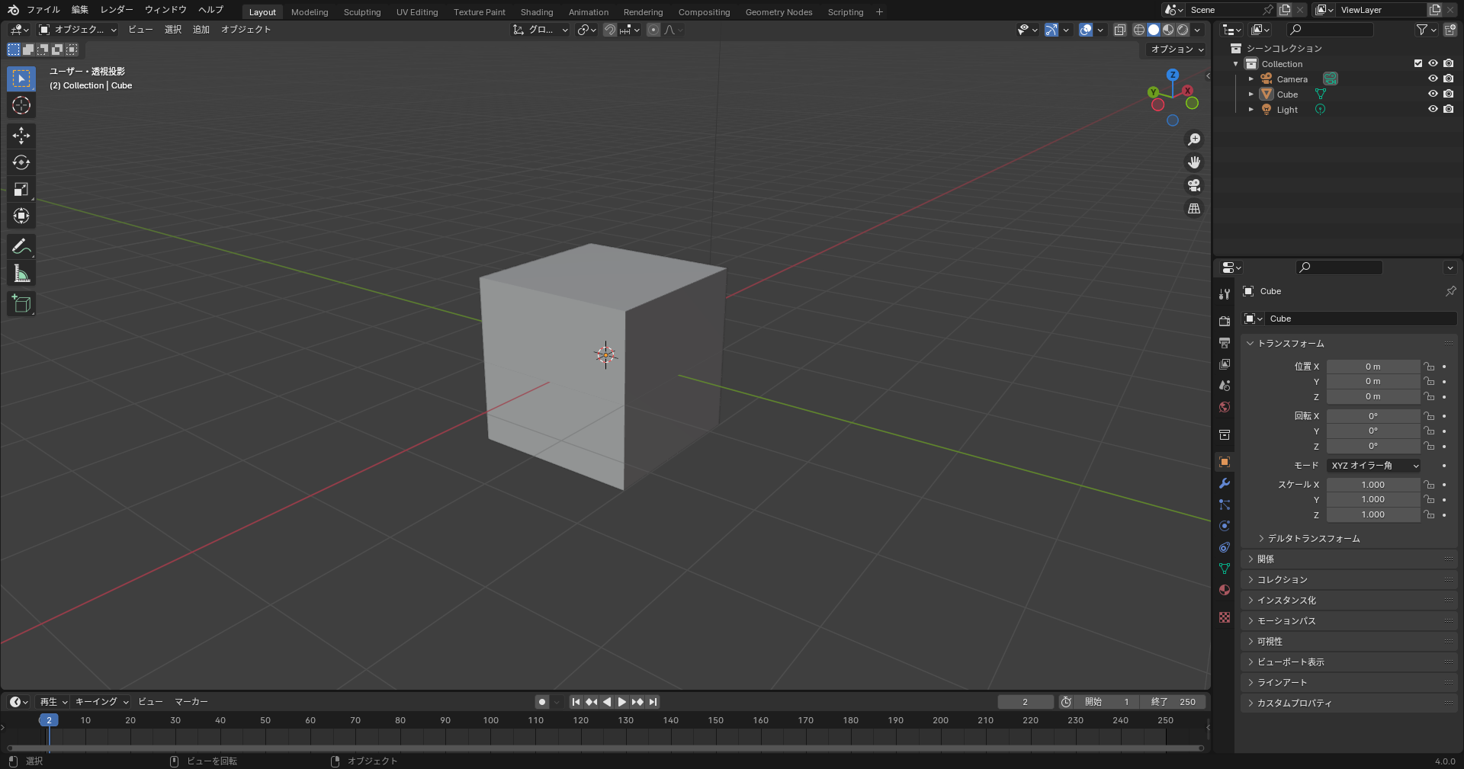The height and width of the screenshot is (769, 1464).
Task: Select the Transform tool
Action: 21,216
